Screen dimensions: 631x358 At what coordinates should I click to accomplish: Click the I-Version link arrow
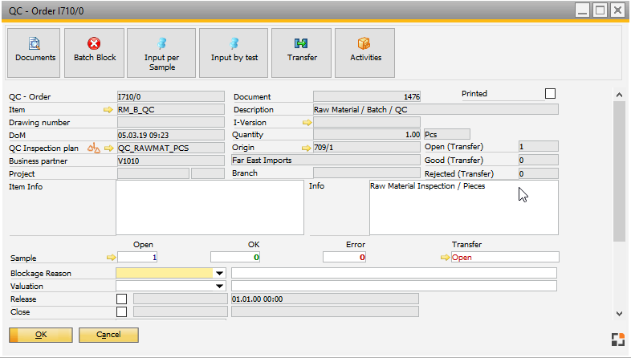pos(305,123)
